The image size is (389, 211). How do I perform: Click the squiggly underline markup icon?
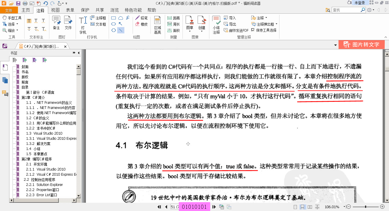click(x=36, y=21)
